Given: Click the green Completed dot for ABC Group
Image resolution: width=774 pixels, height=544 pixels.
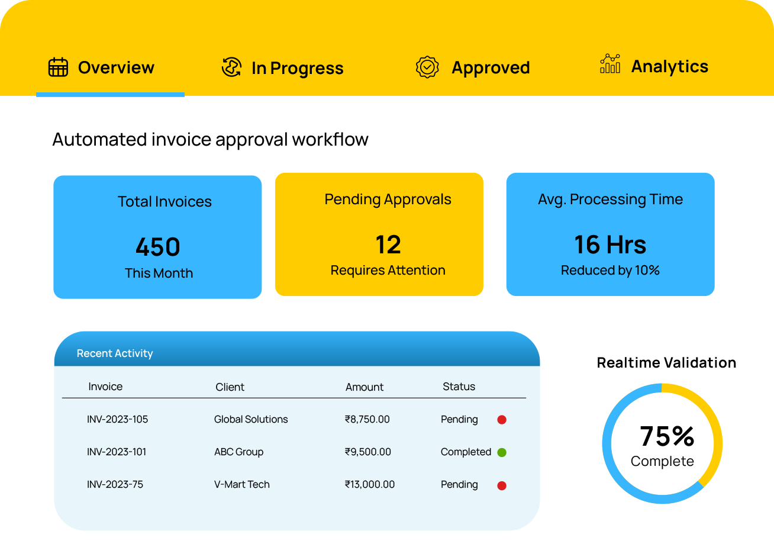Looking at the screenshot, I should pos(502,452).
